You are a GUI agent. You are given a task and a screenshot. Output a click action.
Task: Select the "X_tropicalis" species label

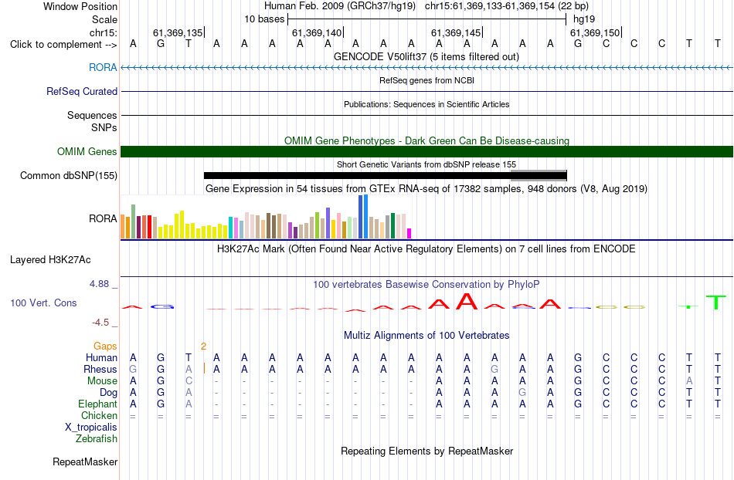[91, 428]
